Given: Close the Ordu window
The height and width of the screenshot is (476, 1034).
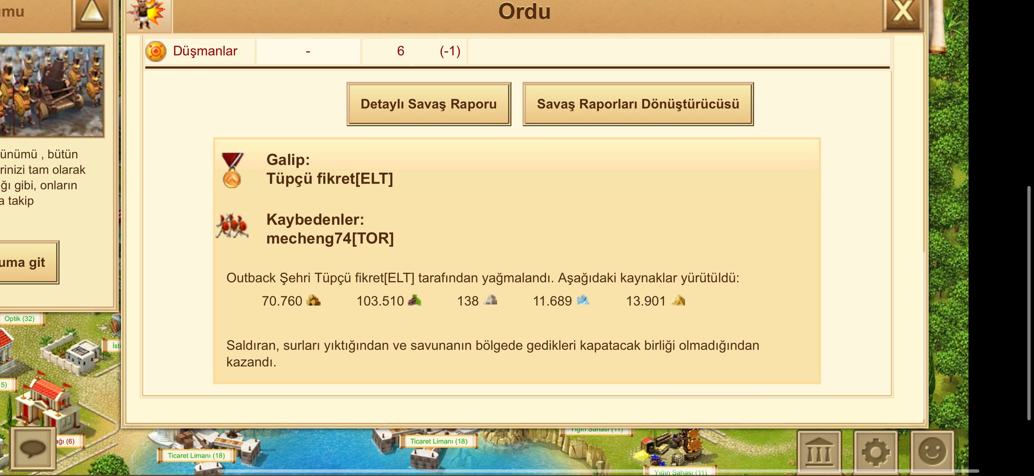Looking at the screenshot, I should click(903, 12).
